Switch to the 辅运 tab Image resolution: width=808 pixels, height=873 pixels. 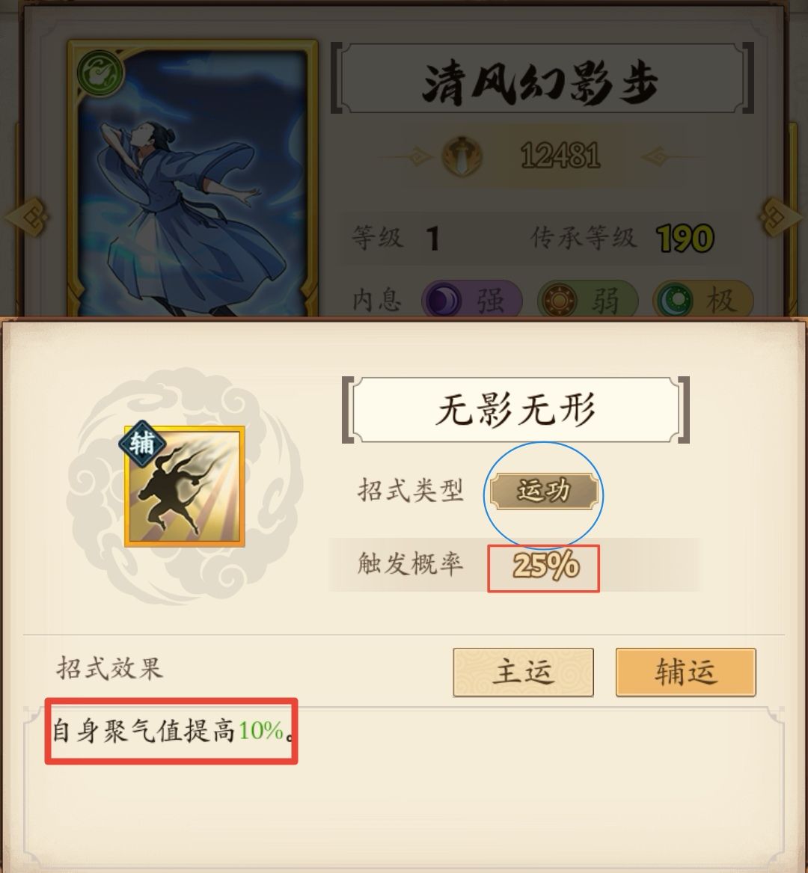(685, 672)
